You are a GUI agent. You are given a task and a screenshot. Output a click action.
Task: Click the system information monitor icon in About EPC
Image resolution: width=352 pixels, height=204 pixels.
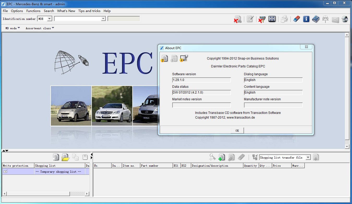(x=184, y=58)
